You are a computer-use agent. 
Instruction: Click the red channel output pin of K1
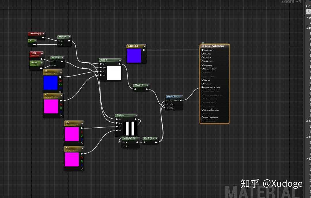tap(60, 81)
